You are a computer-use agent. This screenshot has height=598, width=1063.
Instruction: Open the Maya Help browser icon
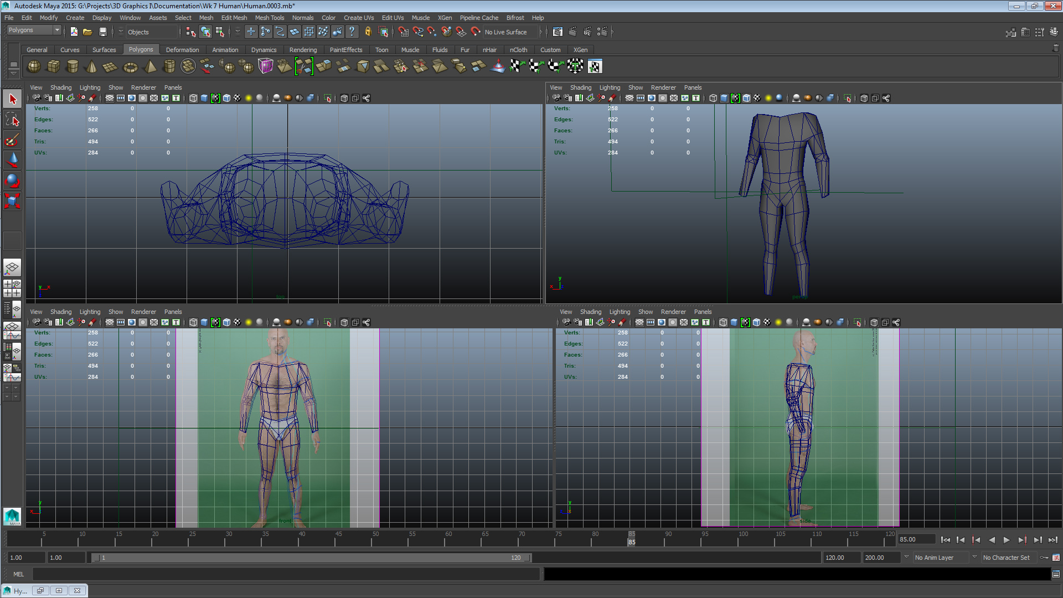pos(352,32)
